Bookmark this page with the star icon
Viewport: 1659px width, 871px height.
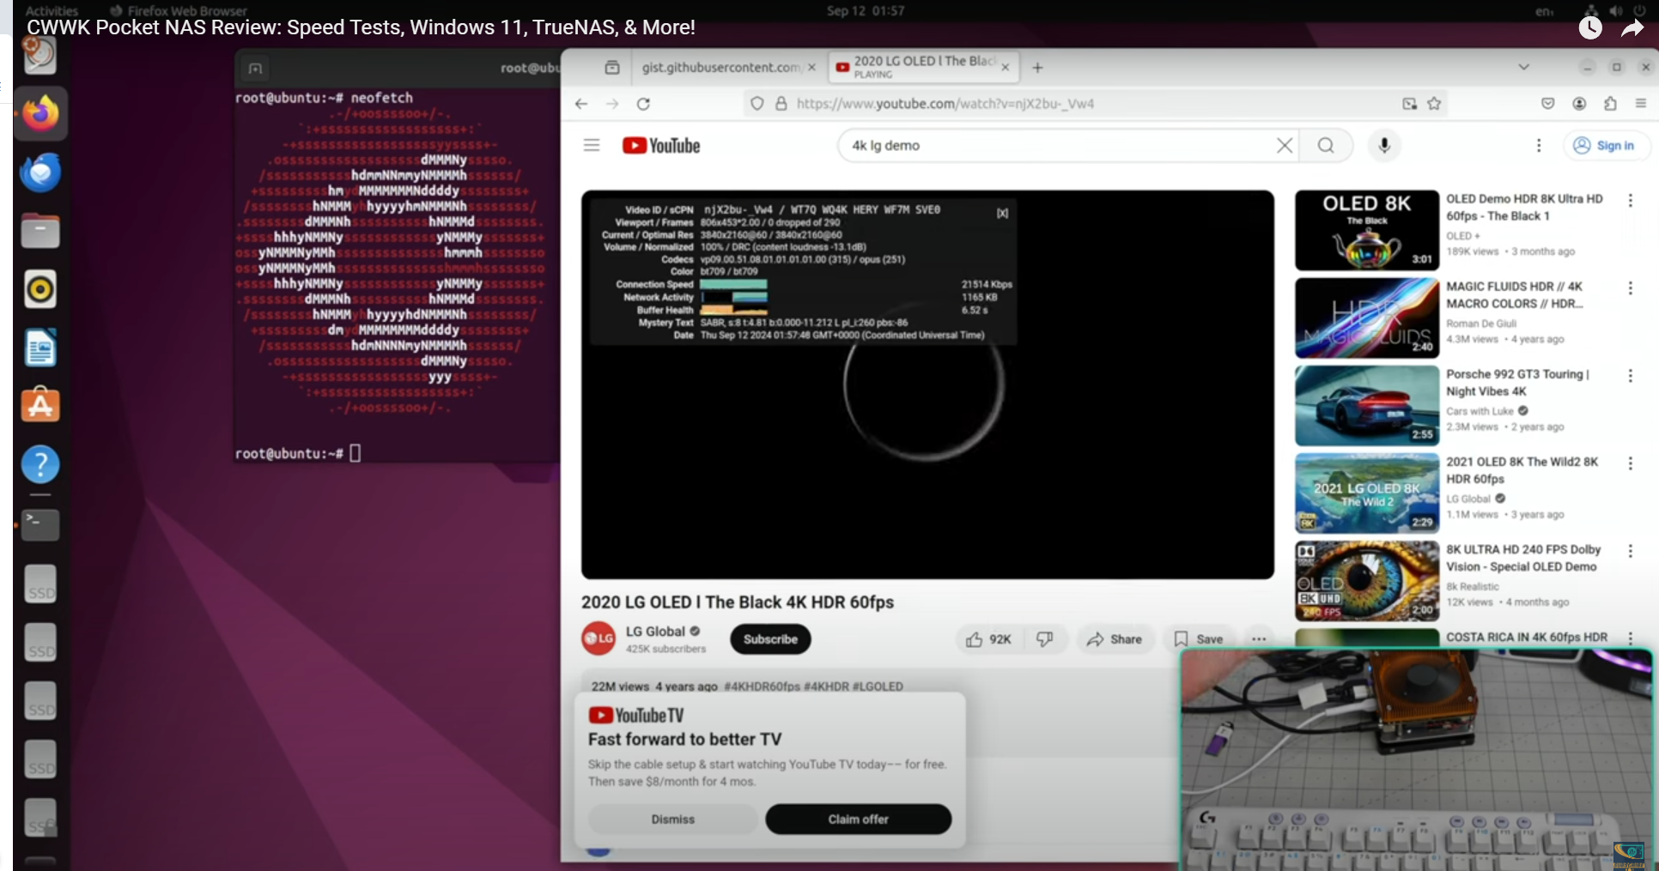click(1434, 104)
